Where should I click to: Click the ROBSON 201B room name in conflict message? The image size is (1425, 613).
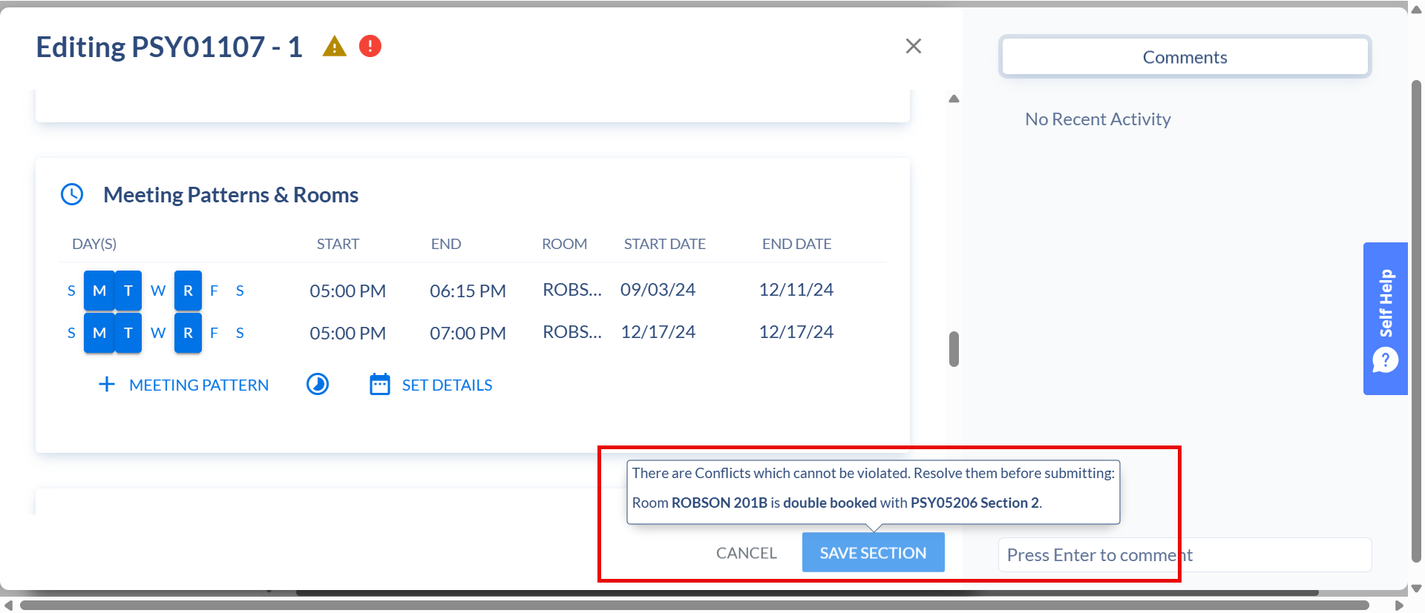click(x=719, y=503)
